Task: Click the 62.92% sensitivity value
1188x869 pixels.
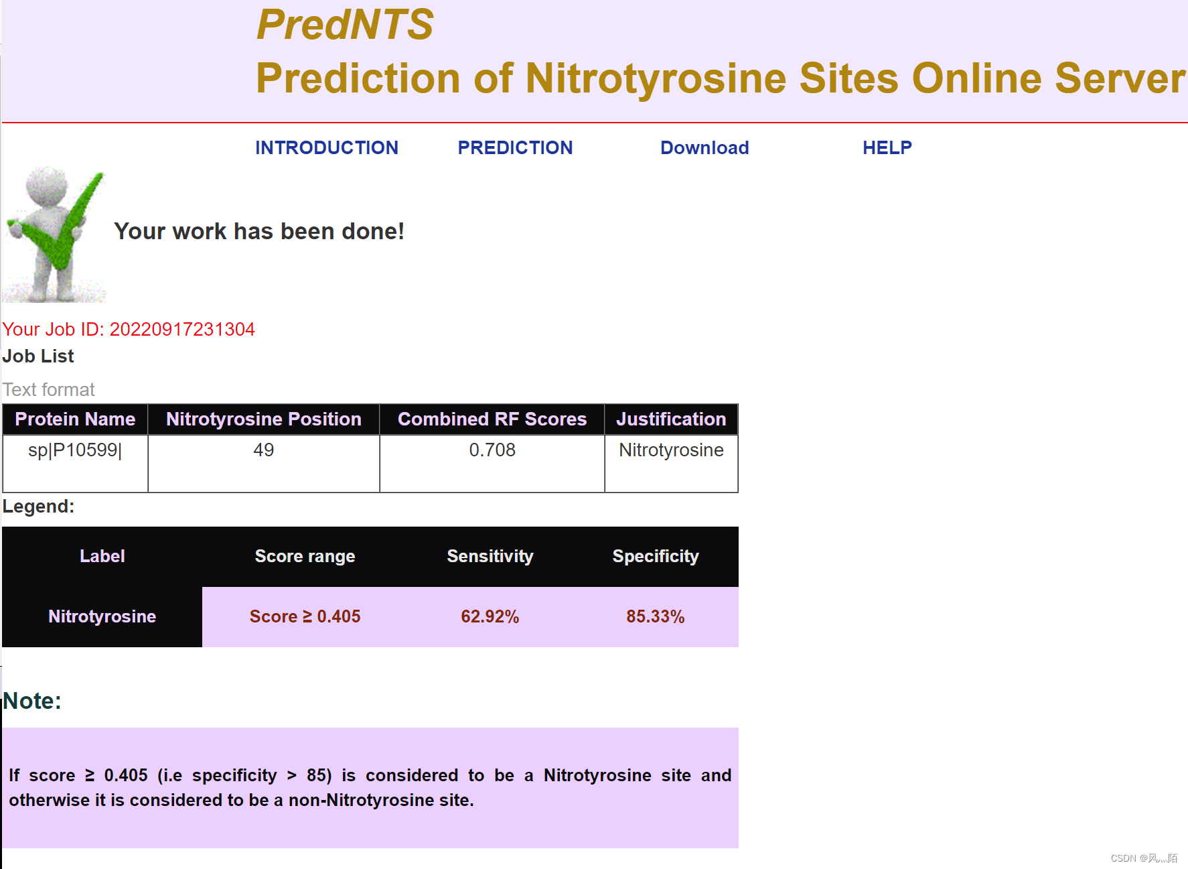Action: (490, 616)
